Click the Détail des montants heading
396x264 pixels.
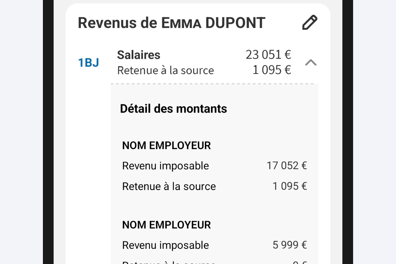click(x=173, y=109)
